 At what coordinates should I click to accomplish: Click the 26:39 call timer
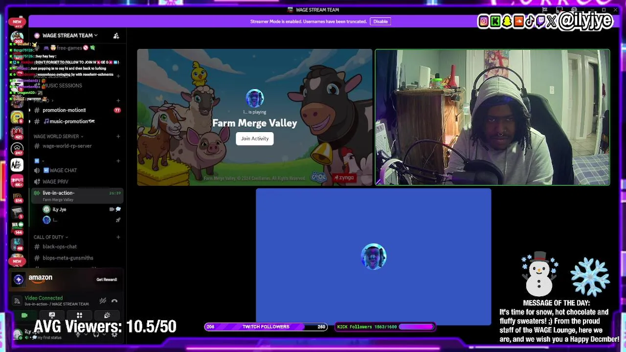coord(115,193)
